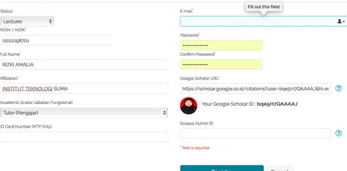
Task: Click the Password field
Action: pos(221,45)
